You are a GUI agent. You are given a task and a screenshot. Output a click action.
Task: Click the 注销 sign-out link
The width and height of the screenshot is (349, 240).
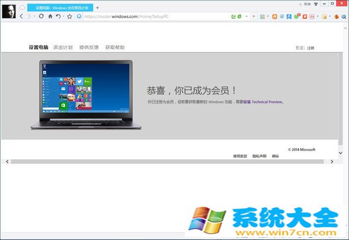click(311, 48)
